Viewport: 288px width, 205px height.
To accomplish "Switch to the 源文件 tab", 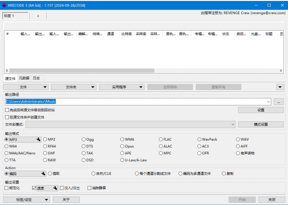I will click(10, 79).
